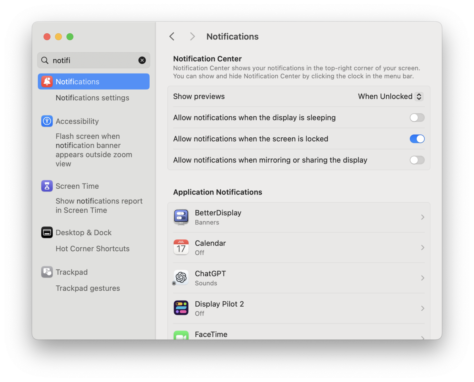Viewport: 474px width, 382px height.
Task: Click the Screen Time hourglass icon
Action: [47, 186]
